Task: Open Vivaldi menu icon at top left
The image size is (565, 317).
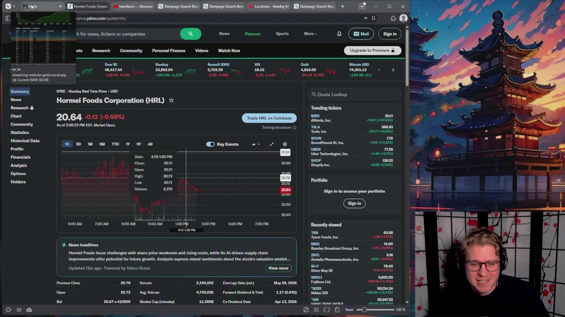Action: tap(8, 6)
